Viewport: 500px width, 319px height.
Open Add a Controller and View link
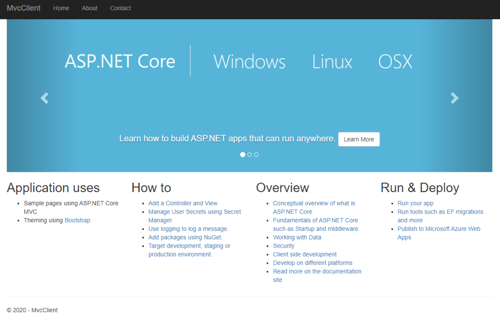[x=183, y=203]
